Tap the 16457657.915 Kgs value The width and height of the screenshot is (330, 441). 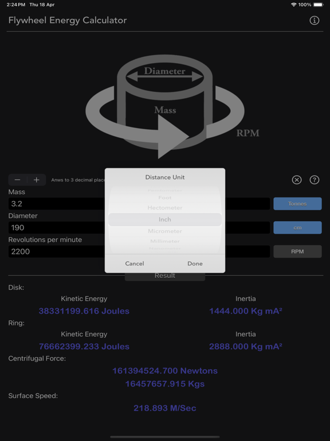point(165,384)
